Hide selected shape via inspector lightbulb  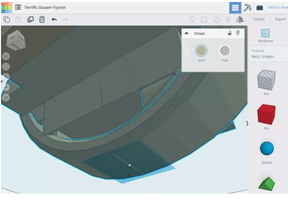coord(238,33)
